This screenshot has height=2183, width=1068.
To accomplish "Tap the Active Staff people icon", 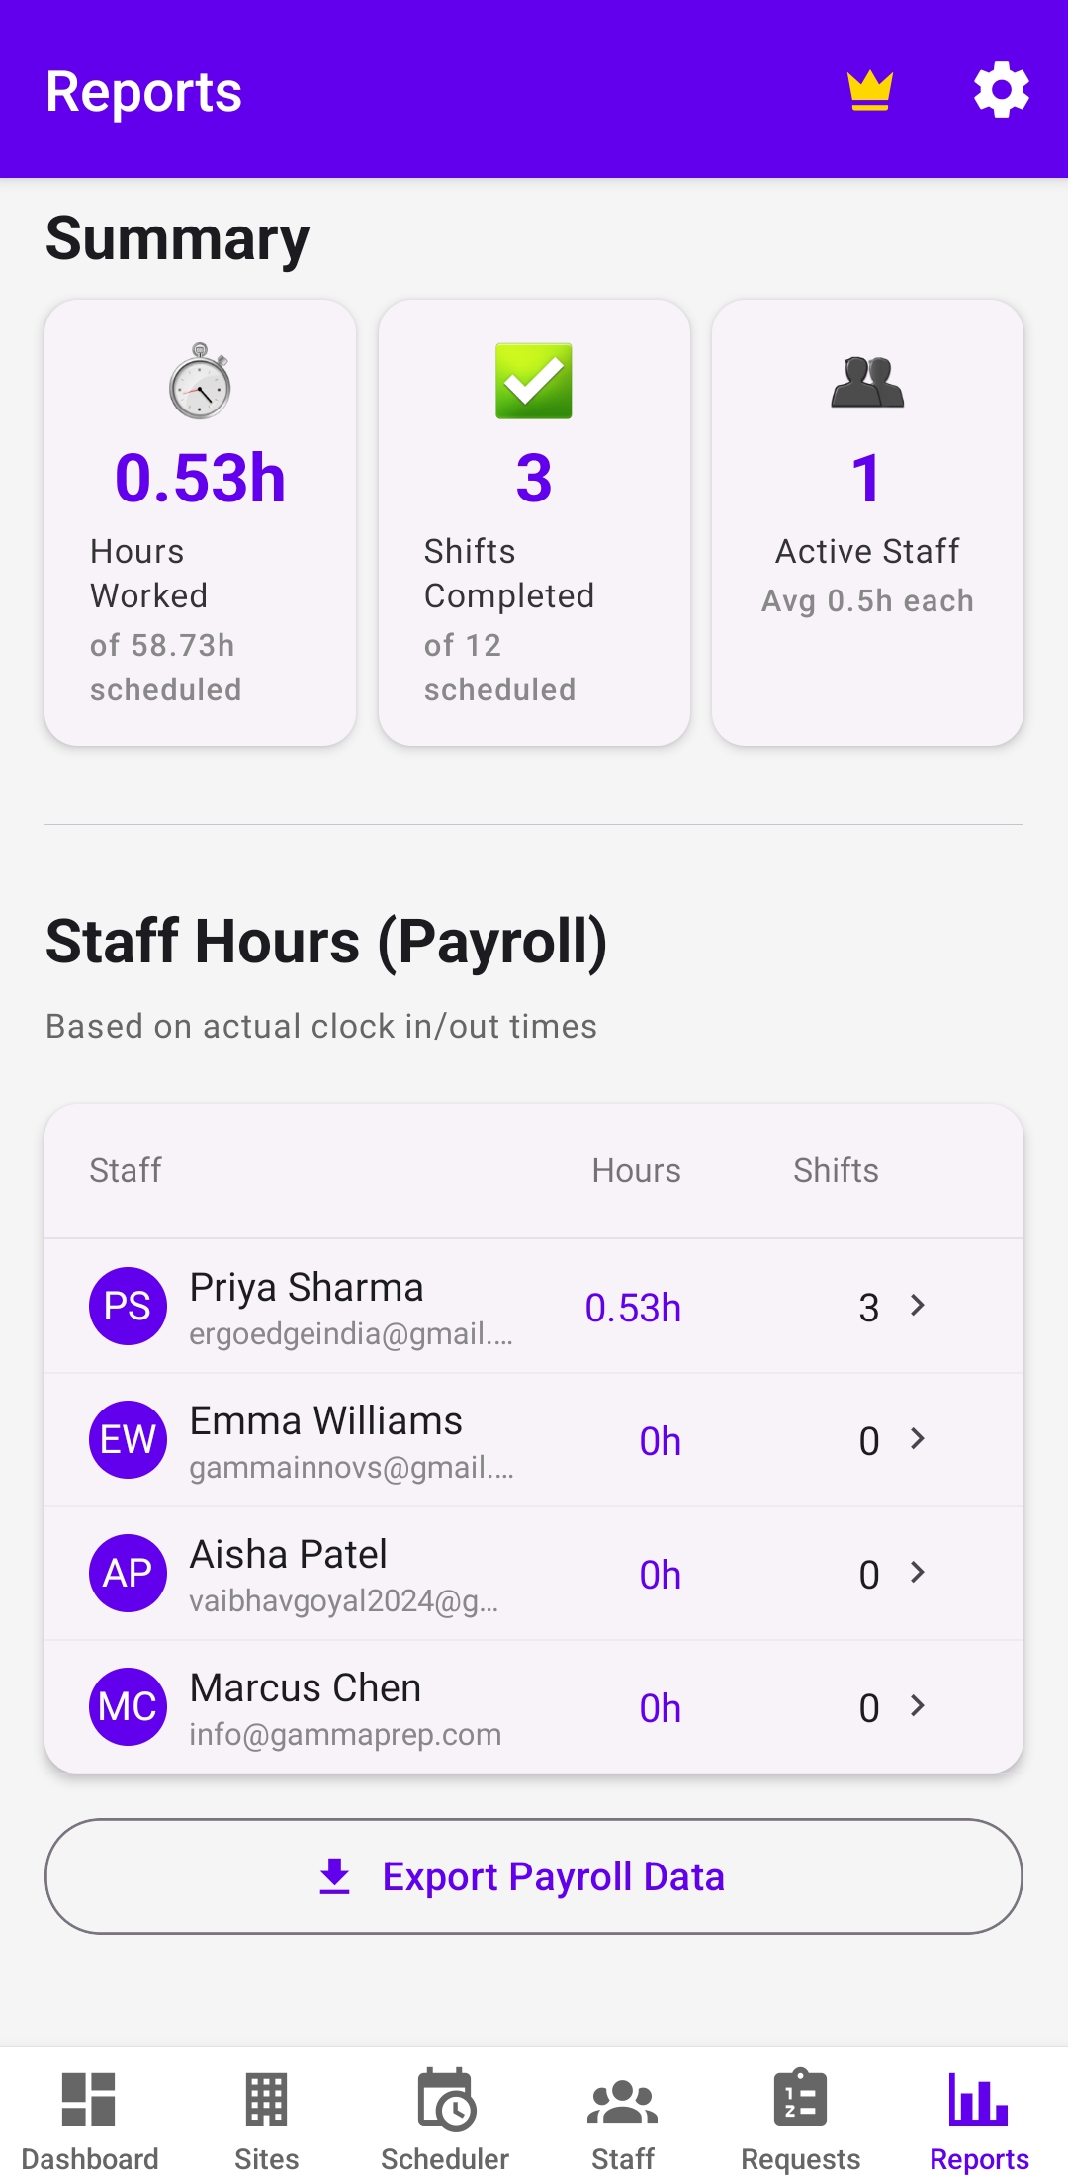I will tap(867, 382).
